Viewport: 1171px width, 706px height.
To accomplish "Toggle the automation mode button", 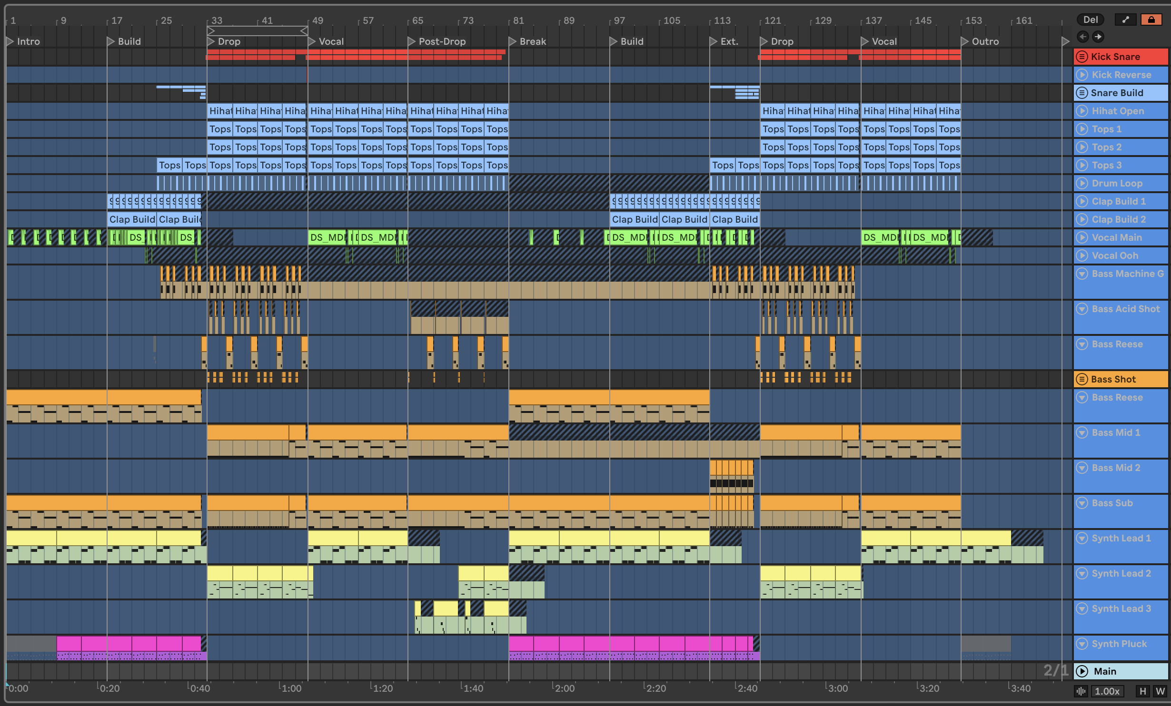I will (x=1126, y=20).
